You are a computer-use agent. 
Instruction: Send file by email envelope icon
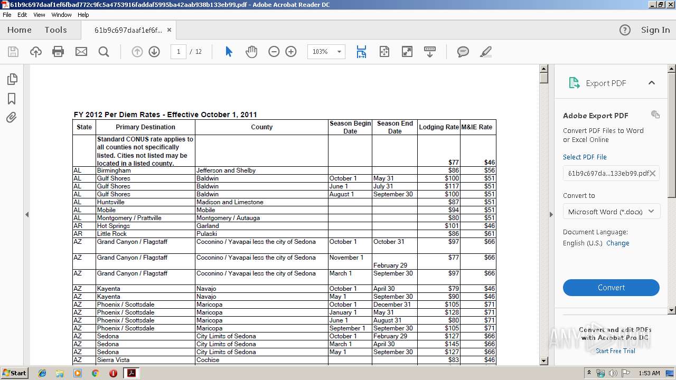[x=81, y=52]
